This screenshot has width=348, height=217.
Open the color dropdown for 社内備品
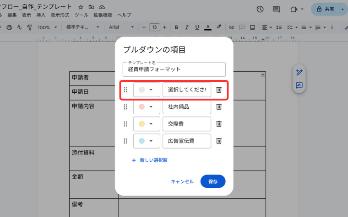pos(147,107)
